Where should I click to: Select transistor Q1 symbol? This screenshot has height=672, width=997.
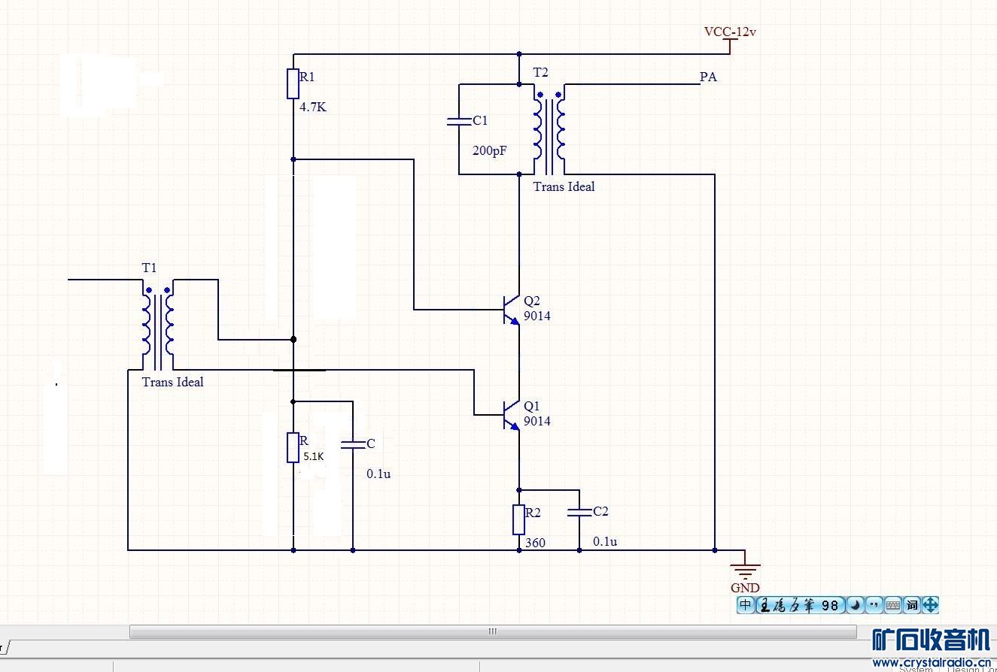512,414
